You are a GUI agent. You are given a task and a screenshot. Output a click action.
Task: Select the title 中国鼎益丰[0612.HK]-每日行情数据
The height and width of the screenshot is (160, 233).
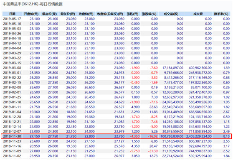tap(33, 4)
